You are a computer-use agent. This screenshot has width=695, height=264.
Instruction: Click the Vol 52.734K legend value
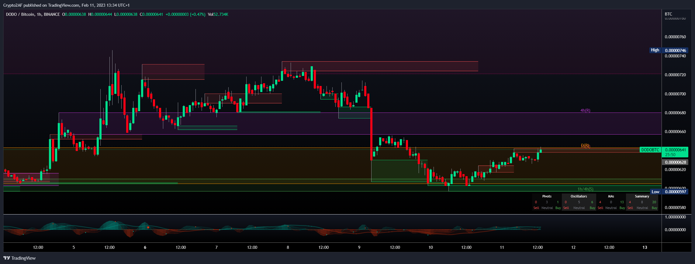[218, 14]
